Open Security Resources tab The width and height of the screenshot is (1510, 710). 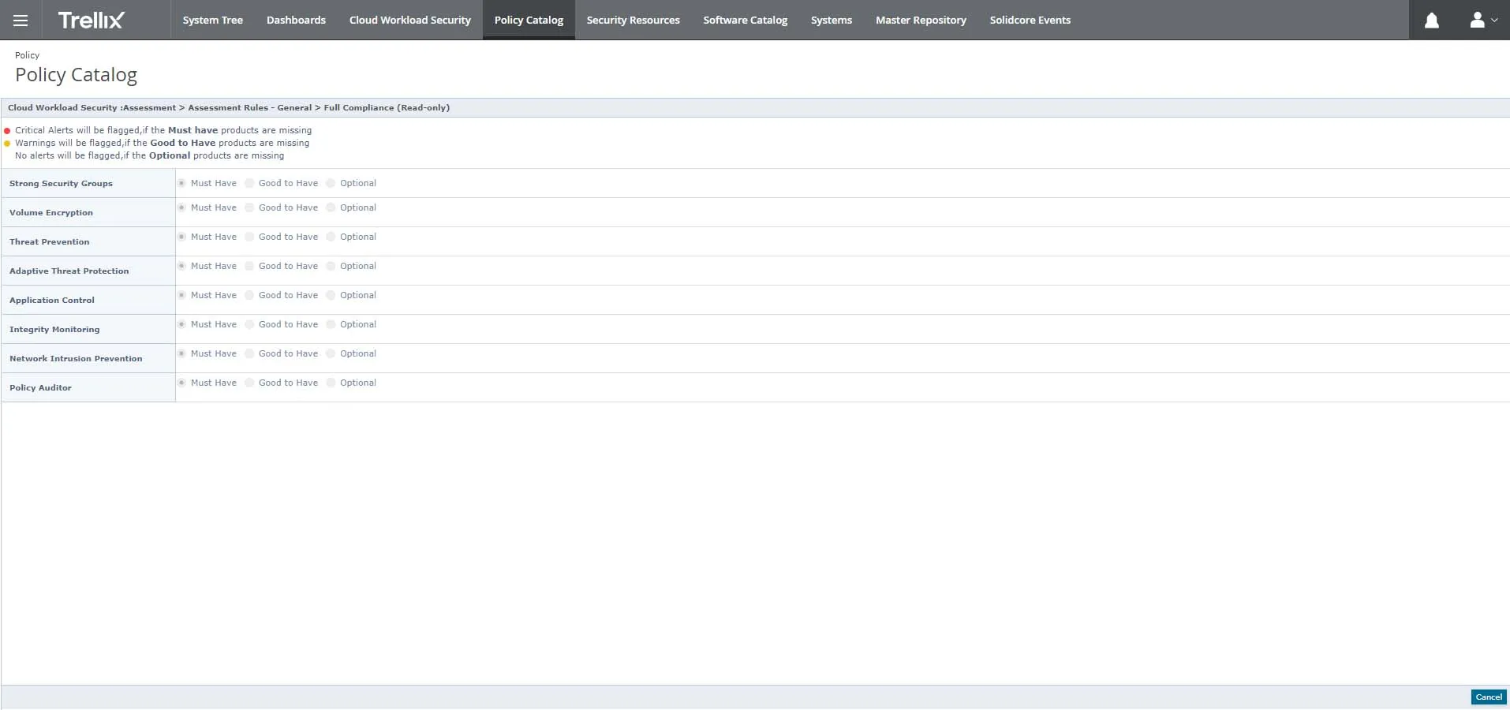click(x=633, y=21)
